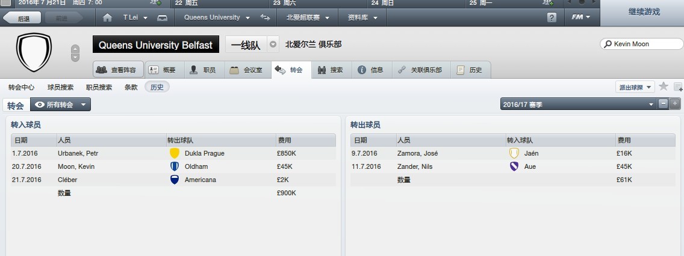The height and width of the screenshot is (256, 684).
Task: Open the inbox tray icon beside T Lei
Action: click(x=163, y=18)
